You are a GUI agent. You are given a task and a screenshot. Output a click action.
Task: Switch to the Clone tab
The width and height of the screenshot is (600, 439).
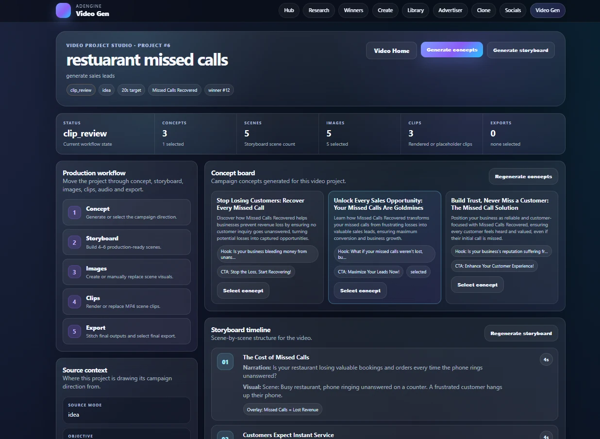tap(483, 10)
